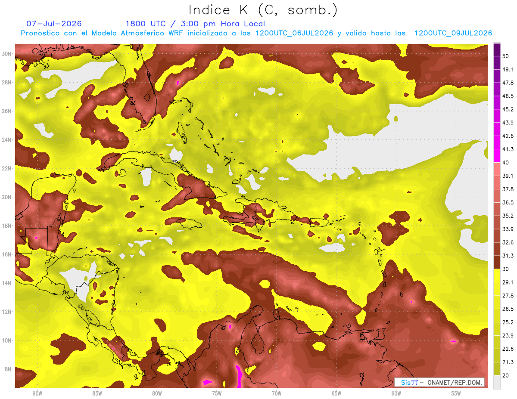Click the "26N" latitude label
Image resolution: width=517 pixels, height=399 pixels.
pyautogui.click(x=7, y=111)
